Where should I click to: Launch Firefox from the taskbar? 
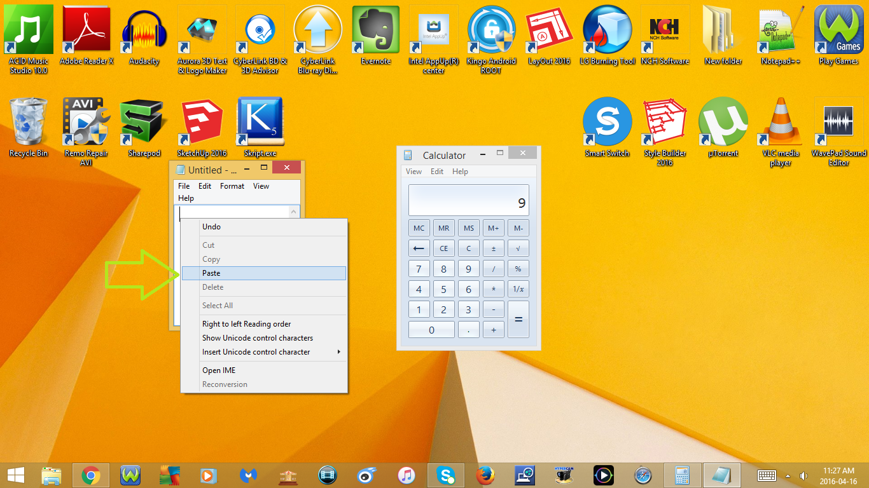point(485,475)
